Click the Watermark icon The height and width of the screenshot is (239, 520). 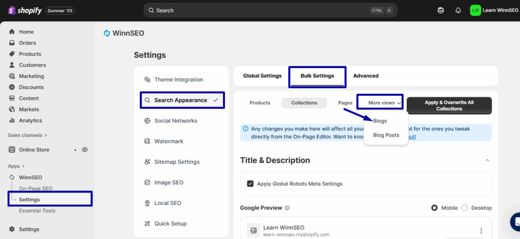tap(148, 141)
